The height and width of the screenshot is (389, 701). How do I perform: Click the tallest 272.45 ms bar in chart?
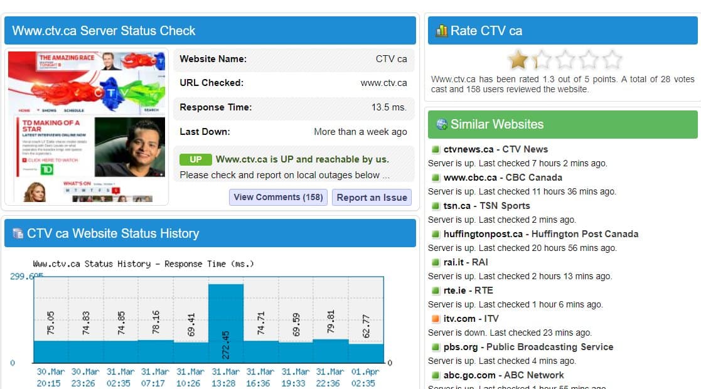click(225, 322)
